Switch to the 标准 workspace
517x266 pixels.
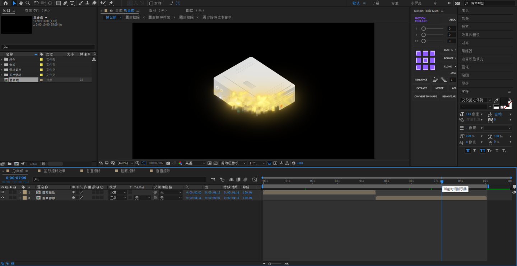395,3
